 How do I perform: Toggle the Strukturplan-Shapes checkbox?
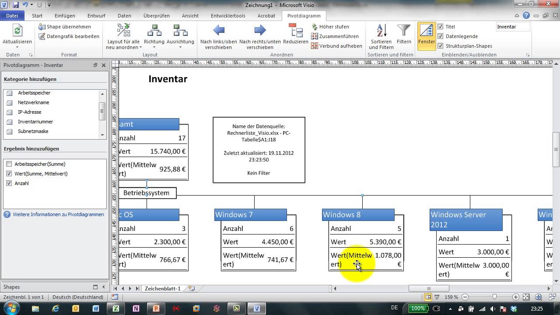click(441, 46)
